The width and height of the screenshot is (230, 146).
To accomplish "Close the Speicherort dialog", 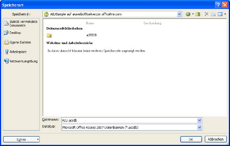I will click(x=225, y=5).
